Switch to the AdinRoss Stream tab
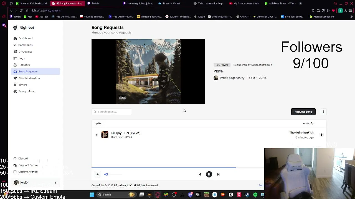 (280, 3)
